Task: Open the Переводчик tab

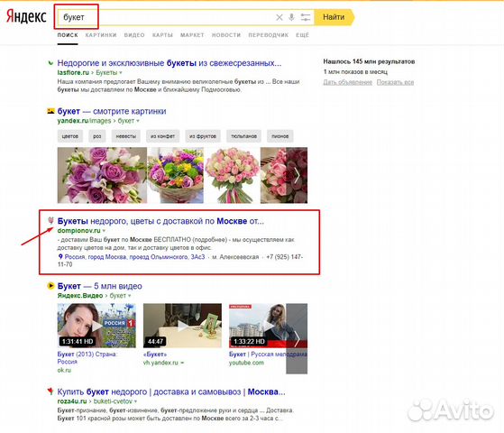Action: pyautogui.click(x=268, y=35)
